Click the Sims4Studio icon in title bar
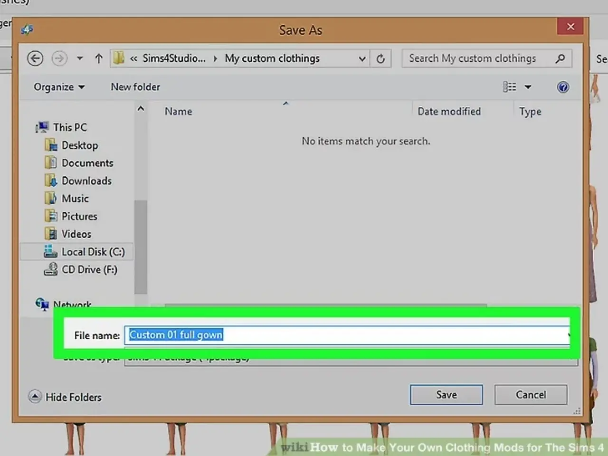This screenshot has height=456, width=608. [27, 30]
